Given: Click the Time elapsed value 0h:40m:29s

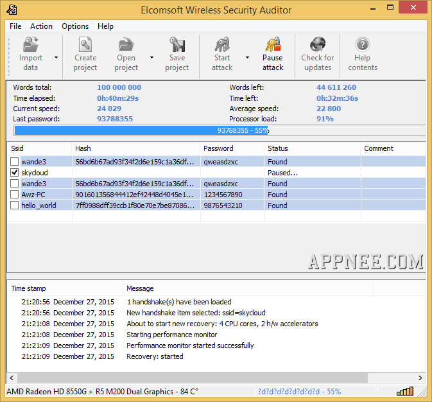Looking at the screenshot, I should [x=117, y=98].
